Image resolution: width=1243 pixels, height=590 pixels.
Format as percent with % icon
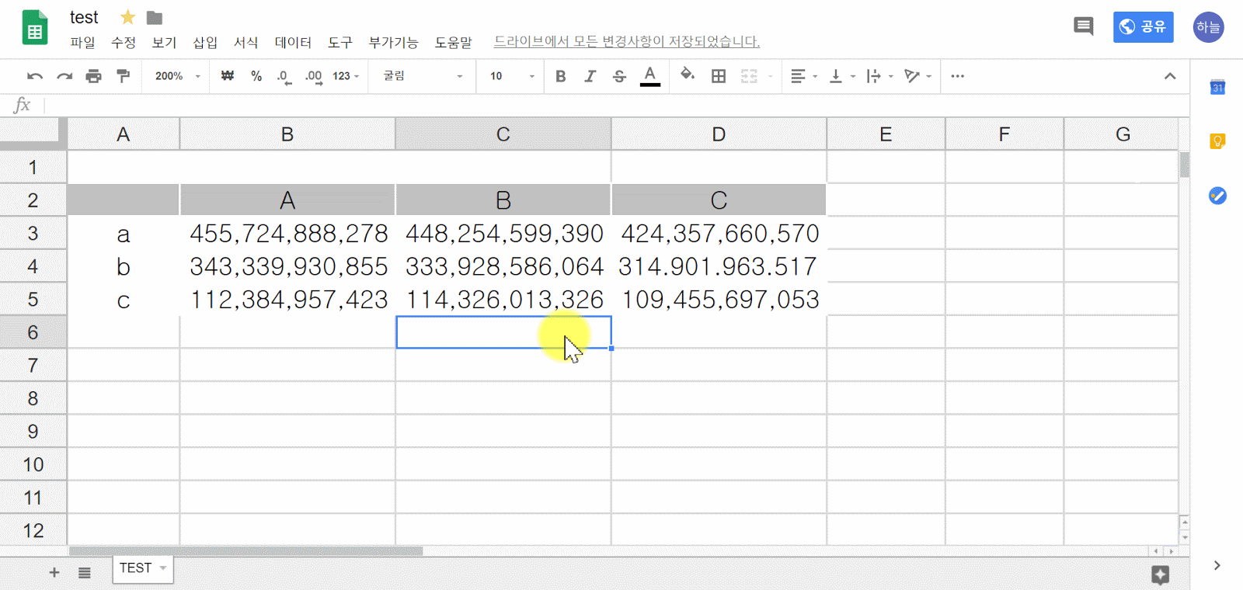256,76
